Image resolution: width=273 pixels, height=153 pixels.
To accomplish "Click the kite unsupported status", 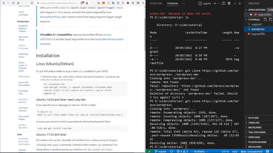I will [251, 151].
